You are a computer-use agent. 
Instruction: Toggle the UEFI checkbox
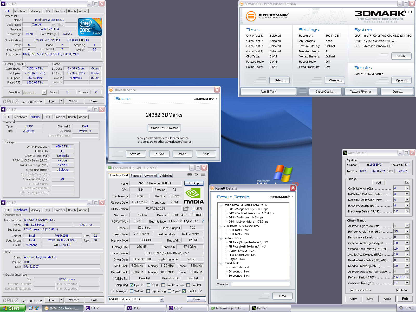[x=193, y=209]
